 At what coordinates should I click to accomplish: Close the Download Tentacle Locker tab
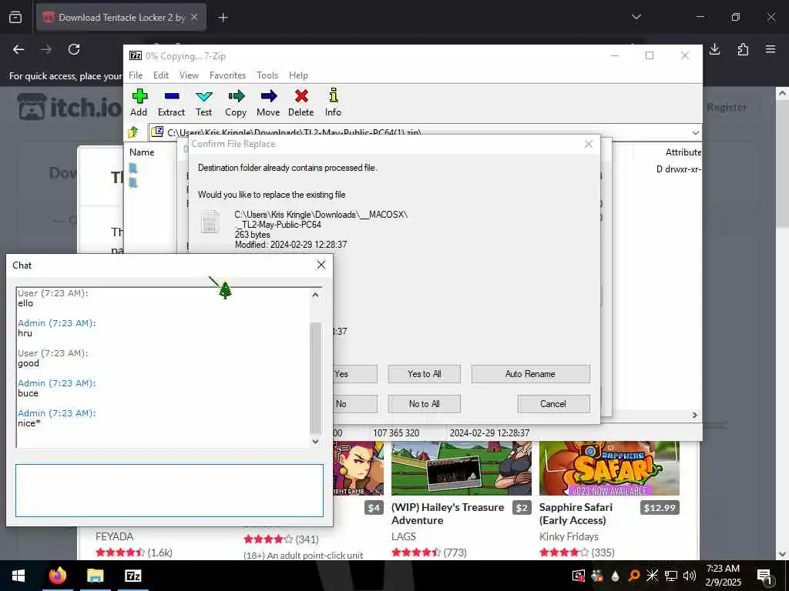[x=194, y=17]
